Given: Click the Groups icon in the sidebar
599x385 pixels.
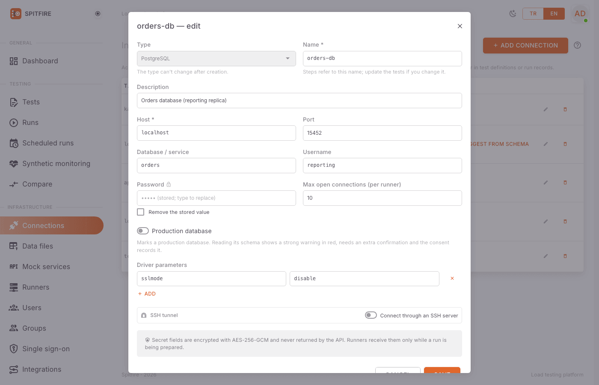Looking at the screenshot, I should (x=14, y=328).
